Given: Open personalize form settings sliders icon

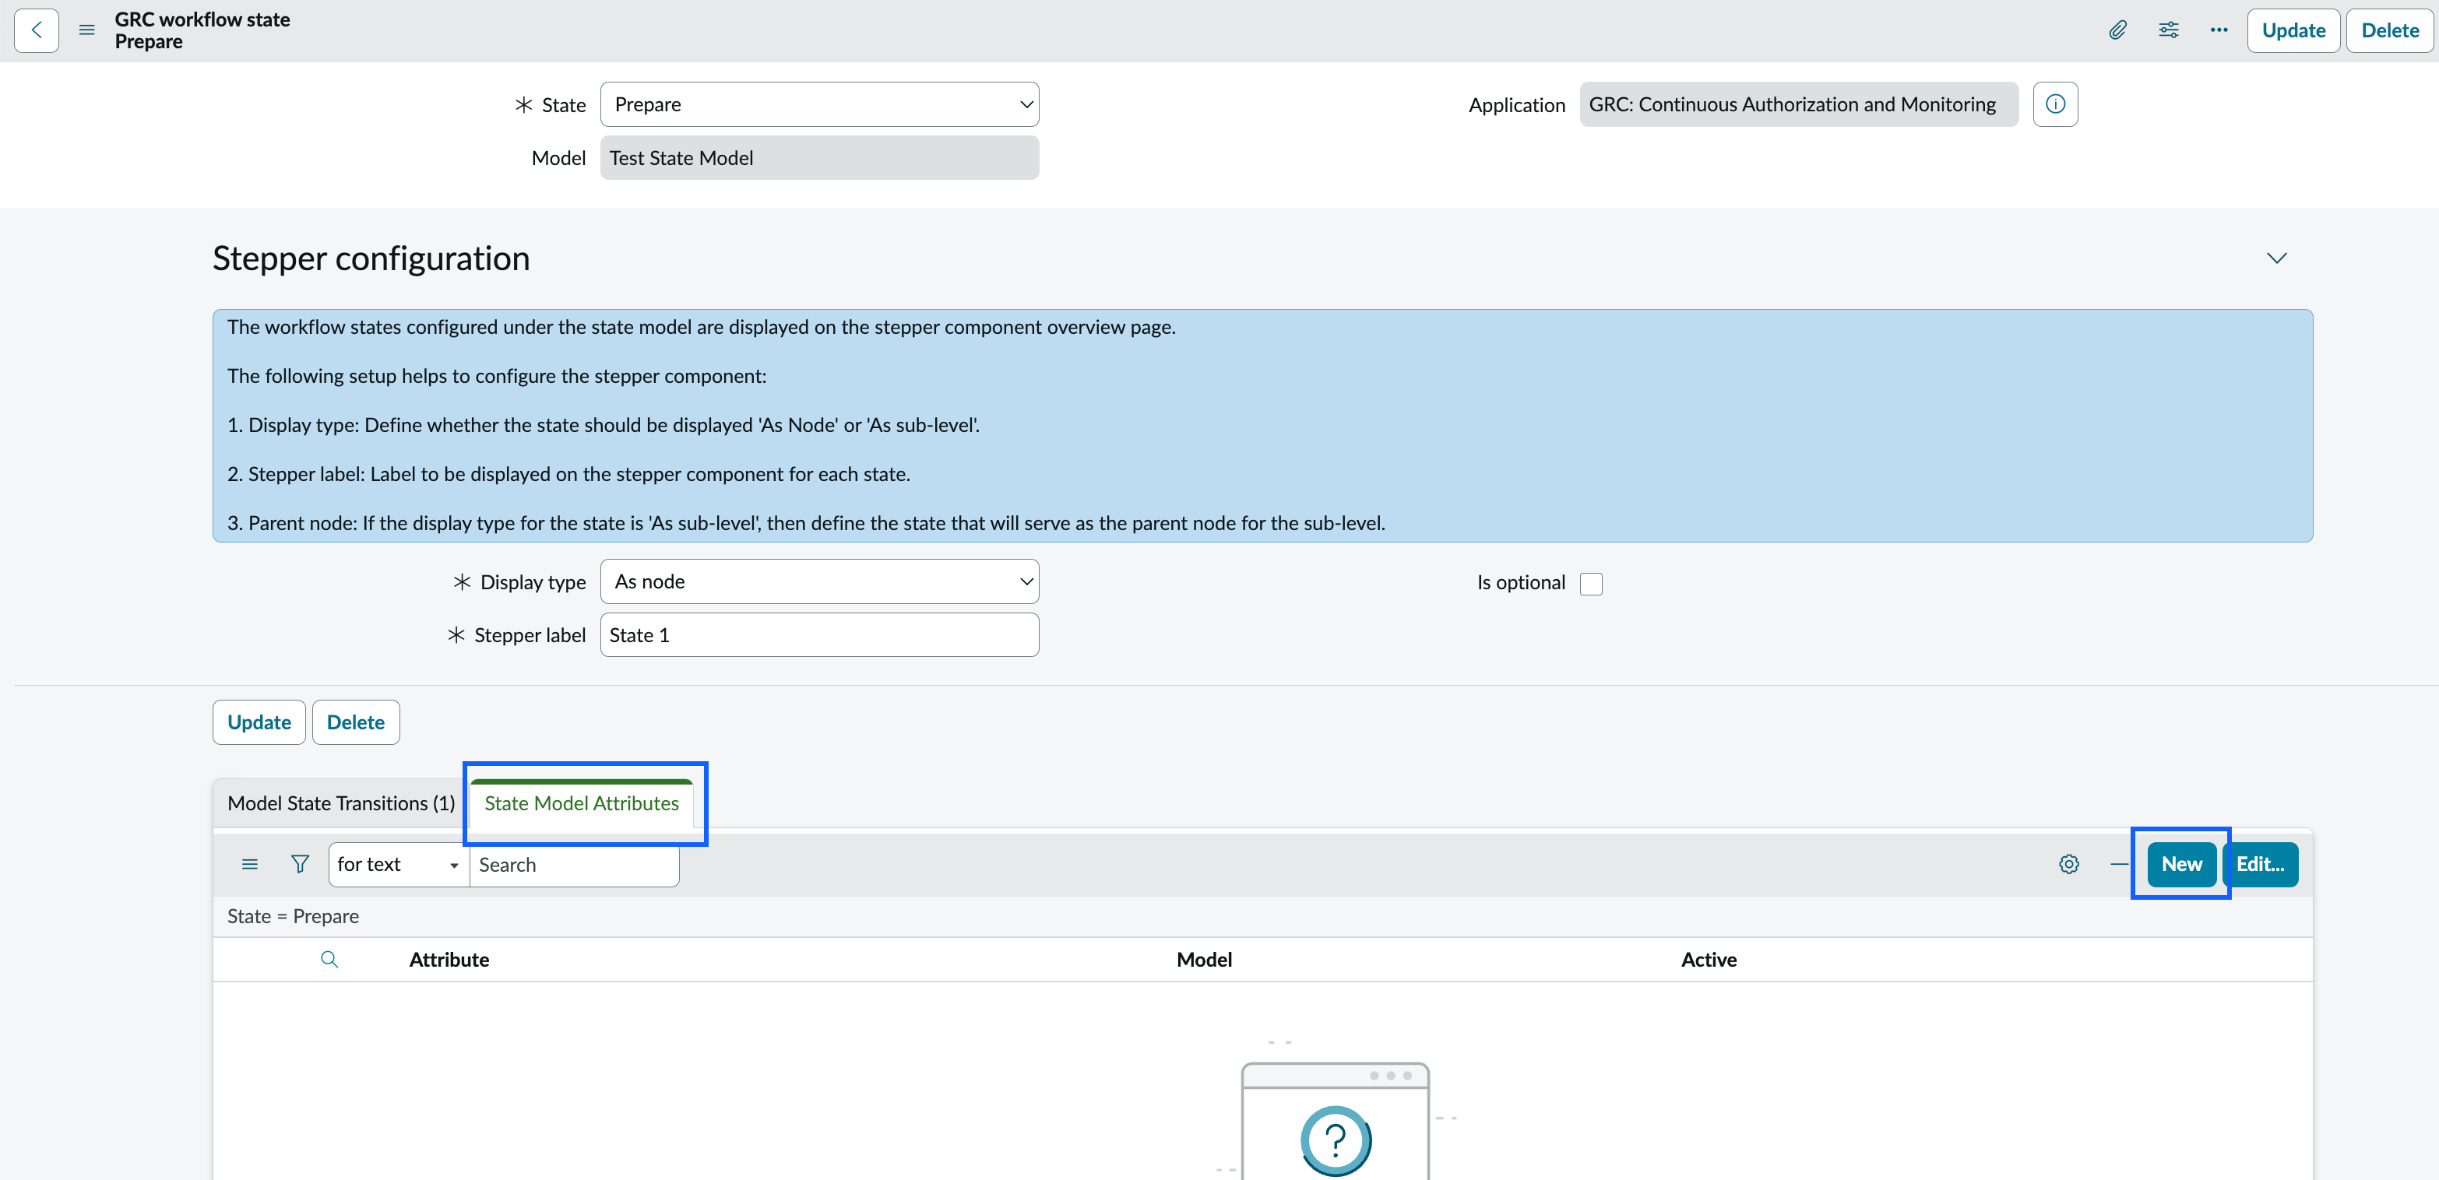Looking at the screenshot, I should [2168, 30].
